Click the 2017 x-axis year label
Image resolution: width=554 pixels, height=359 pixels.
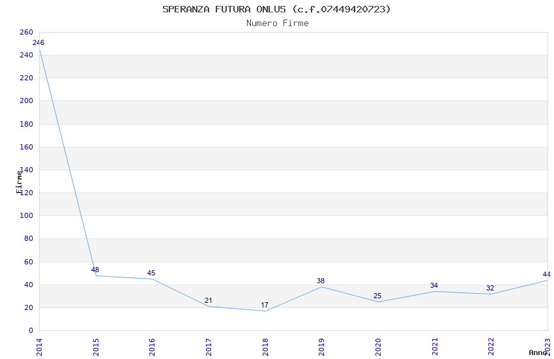[209, 347]
